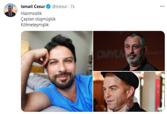Click the 7s tweet timestamp

pos(72,7)
